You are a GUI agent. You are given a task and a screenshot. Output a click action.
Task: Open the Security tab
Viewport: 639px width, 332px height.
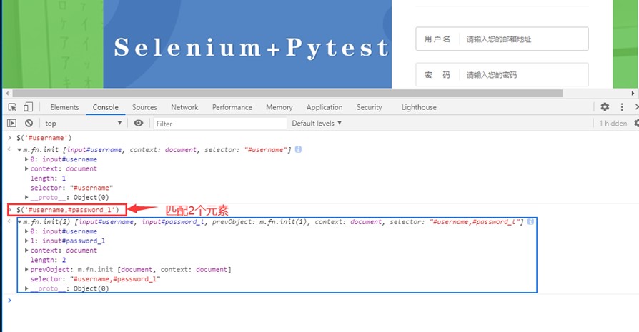[x=370, y=107]
